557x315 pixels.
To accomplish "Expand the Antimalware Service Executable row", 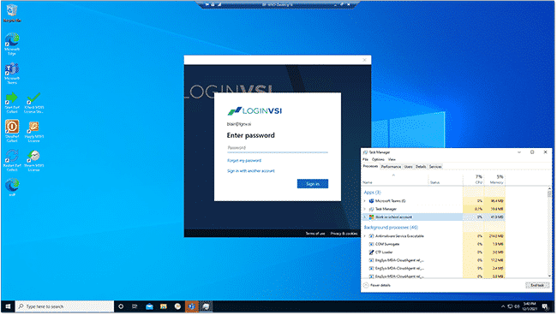I will tap(364, 236).
